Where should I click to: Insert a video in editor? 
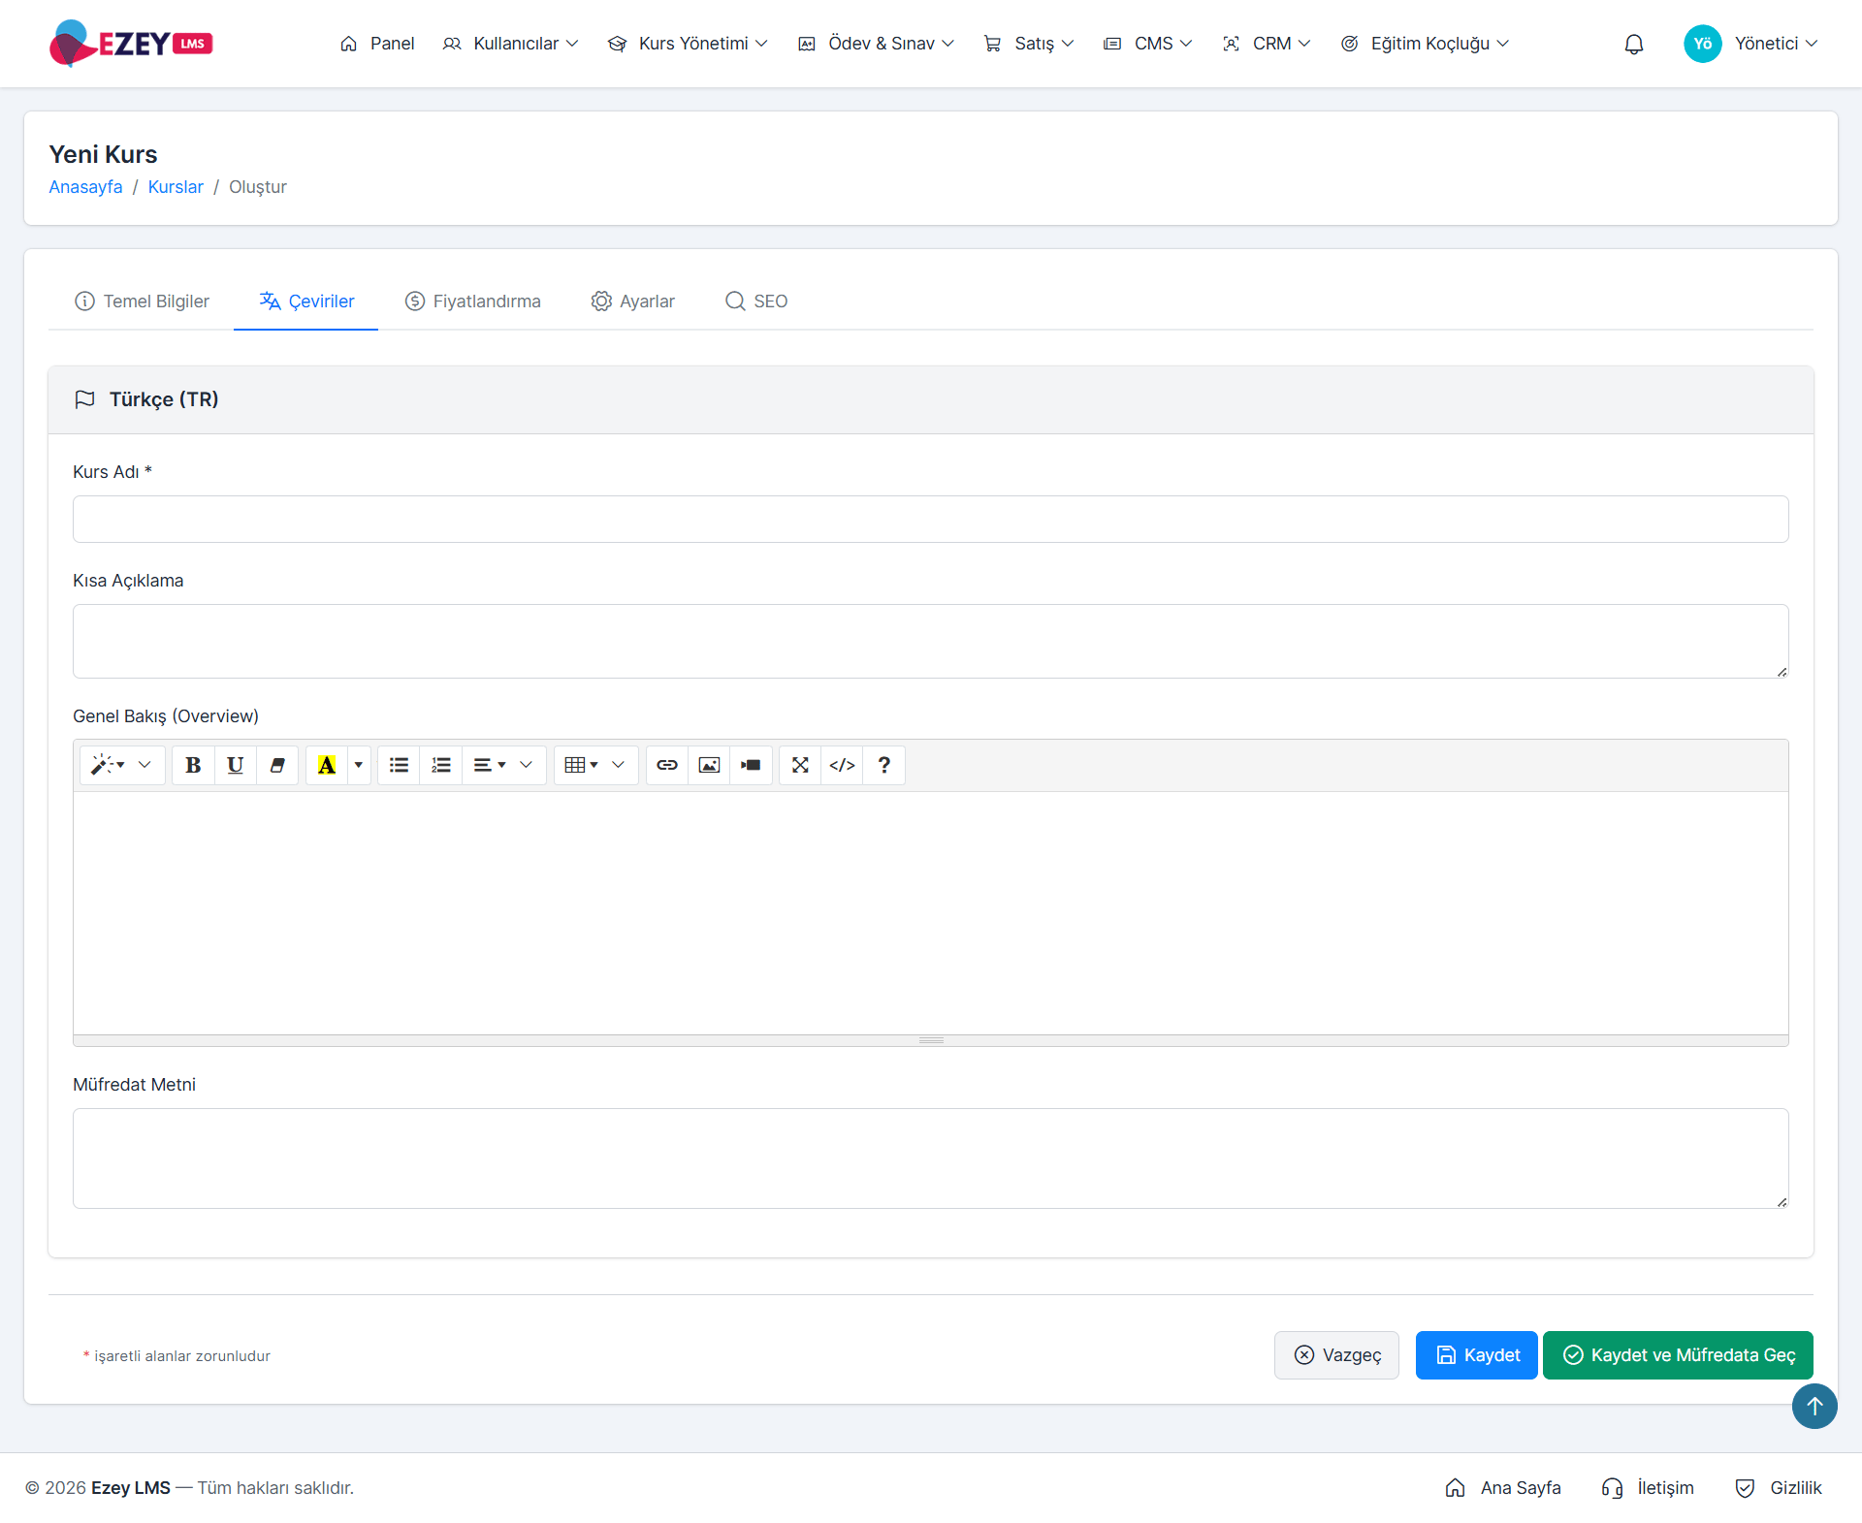(751, 765)
